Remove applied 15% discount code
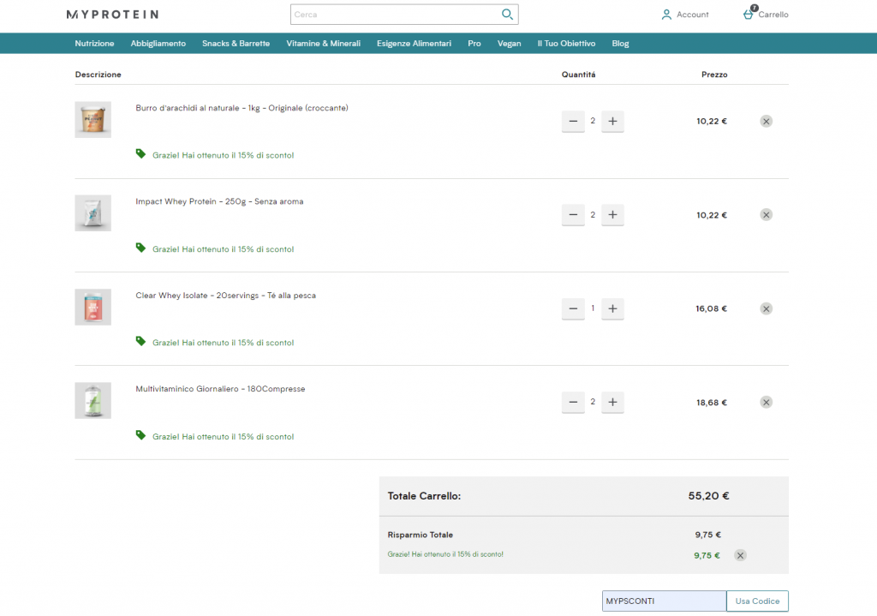Image resolution: width=877 pixels, height=616 pixels. coord(740,555)
